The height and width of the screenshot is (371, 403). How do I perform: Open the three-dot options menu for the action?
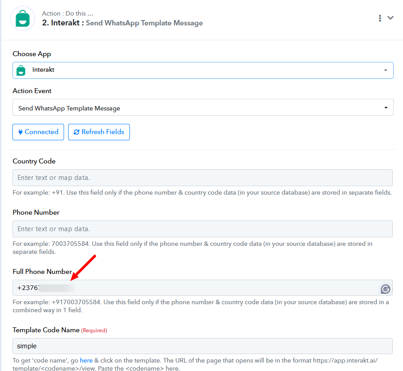pos(380,18)
